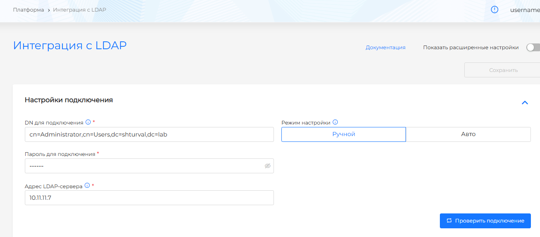Switch configuration mode to Авто

(x=468, y=134)
